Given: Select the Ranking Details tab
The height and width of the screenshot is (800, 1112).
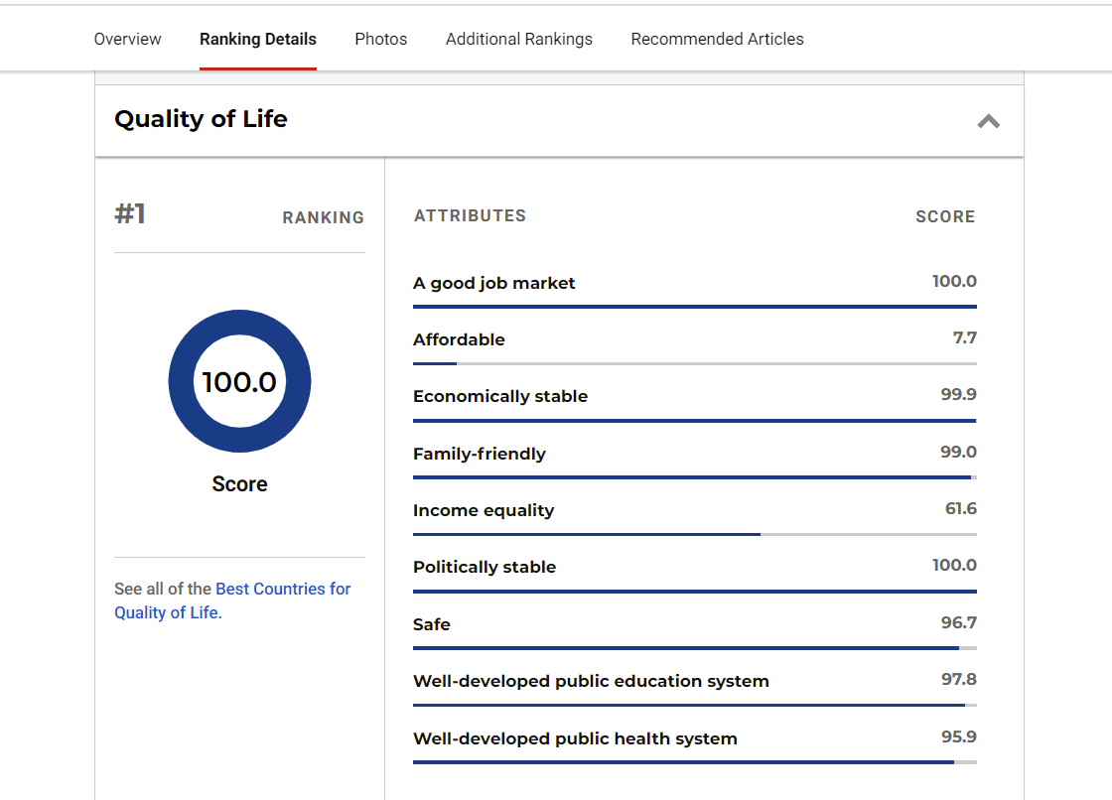Looking at the screenshot, I should pos(258,39).
